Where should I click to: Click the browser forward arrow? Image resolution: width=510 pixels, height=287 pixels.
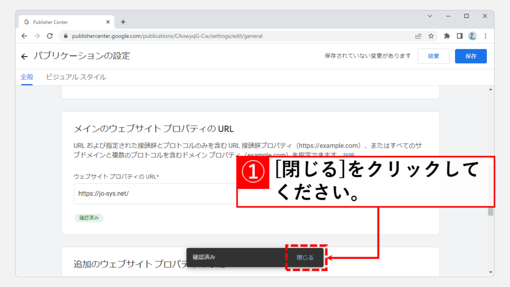37,36
